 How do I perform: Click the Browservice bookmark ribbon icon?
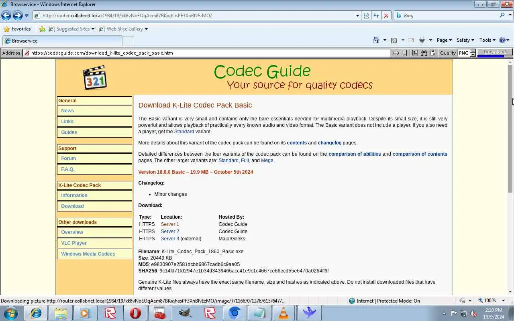pos(405,53)
